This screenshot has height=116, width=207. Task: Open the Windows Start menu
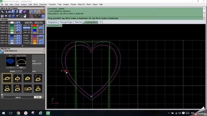point(4,113)
